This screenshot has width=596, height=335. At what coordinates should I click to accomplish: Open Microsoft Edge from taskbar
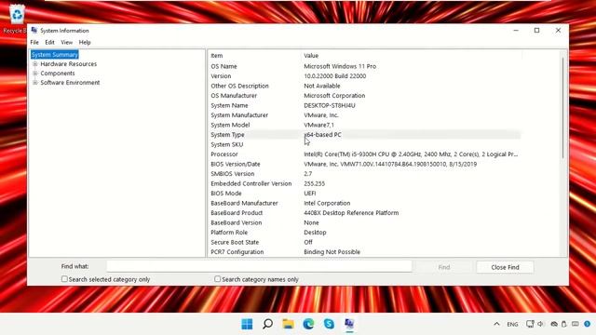click(x=308, y=324)
